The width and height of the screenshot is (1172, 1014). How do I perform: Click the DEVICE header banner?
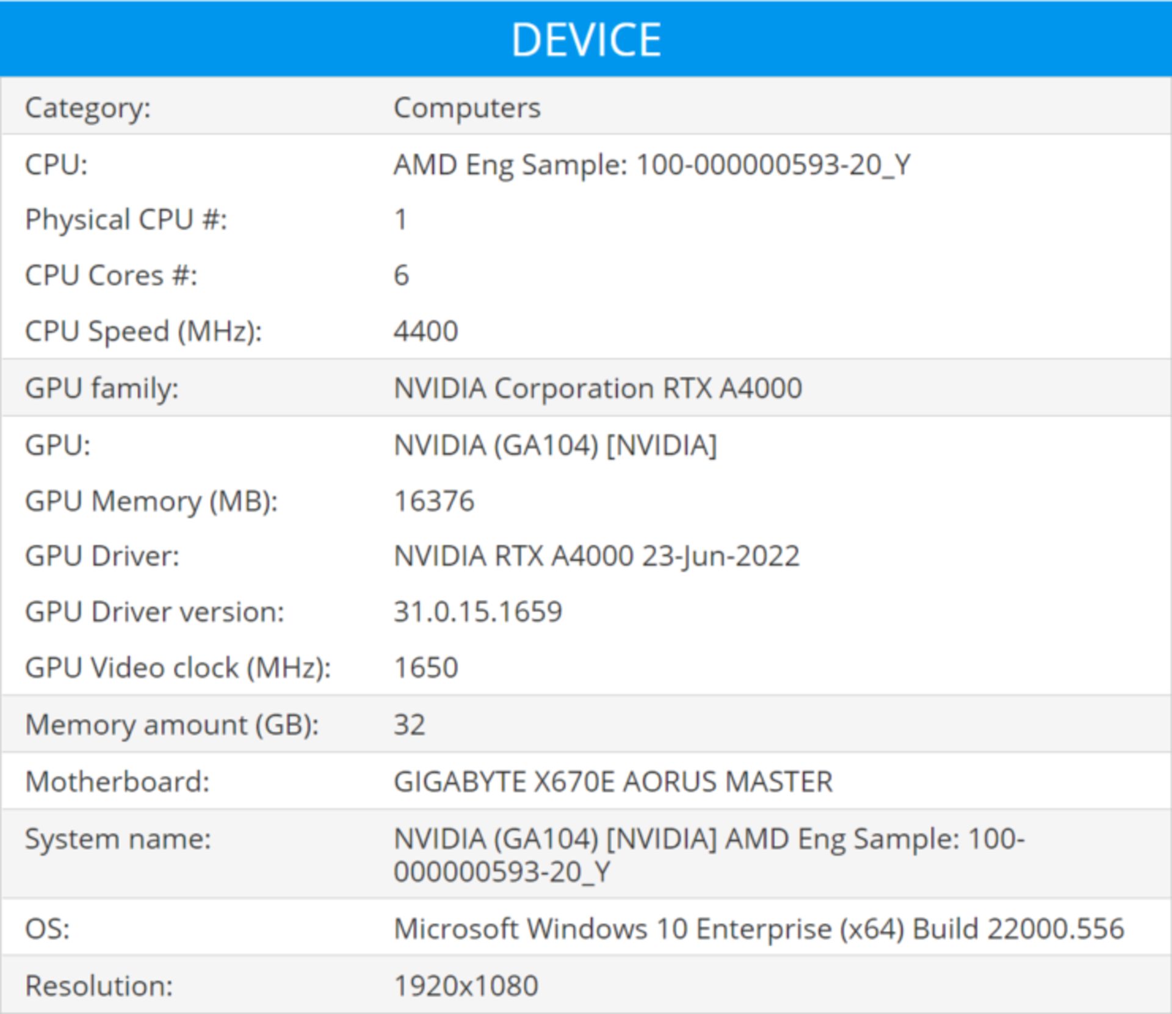click(x=586, y=38)
